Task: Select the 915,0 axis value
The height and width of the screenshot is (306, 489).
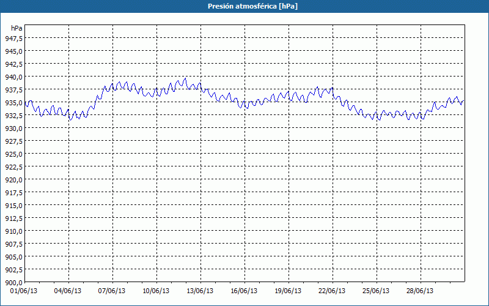Action: [x=13, y=206]
